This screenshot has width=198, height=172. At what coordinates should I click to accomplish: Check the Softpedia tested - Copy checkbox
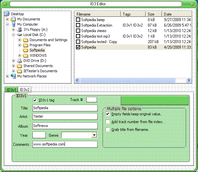78,42
